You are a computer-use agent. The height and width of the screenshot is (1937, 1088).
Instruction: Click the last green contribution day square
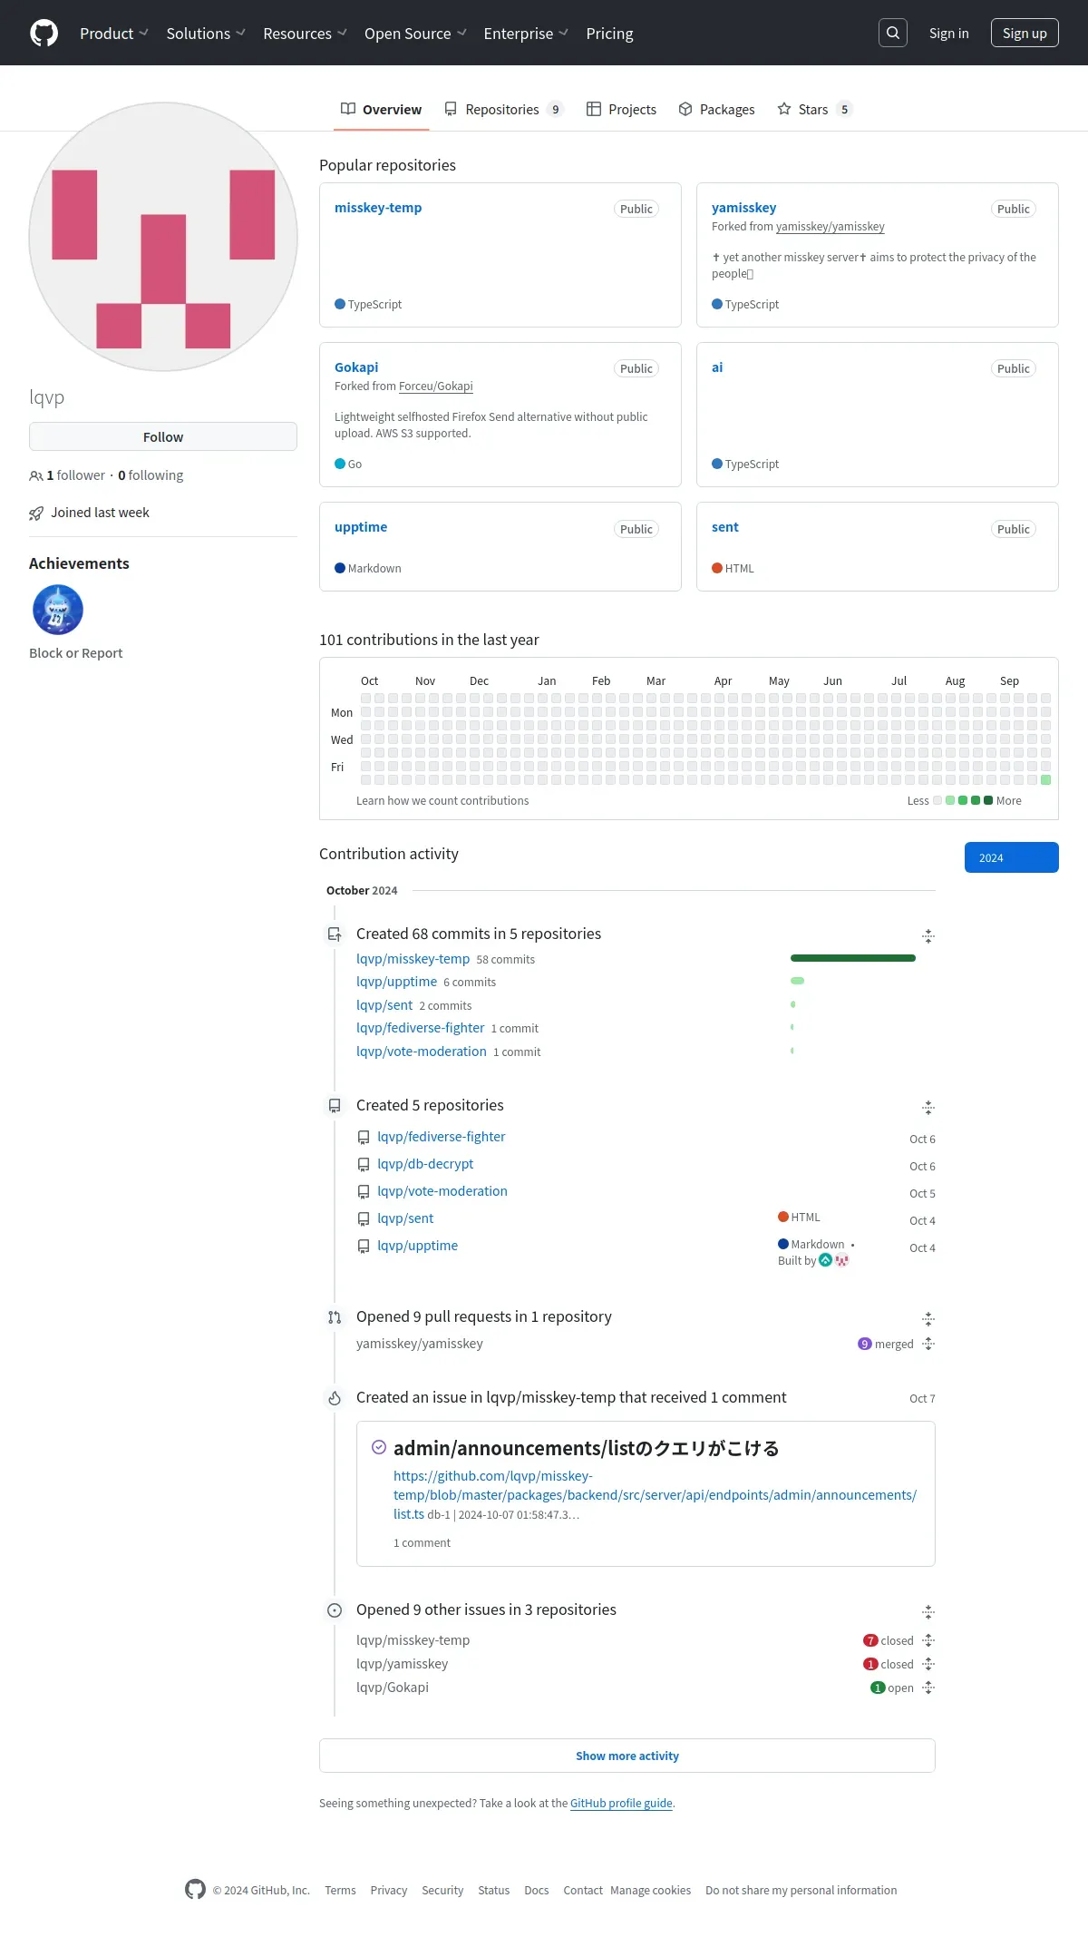pos(1045,780)
